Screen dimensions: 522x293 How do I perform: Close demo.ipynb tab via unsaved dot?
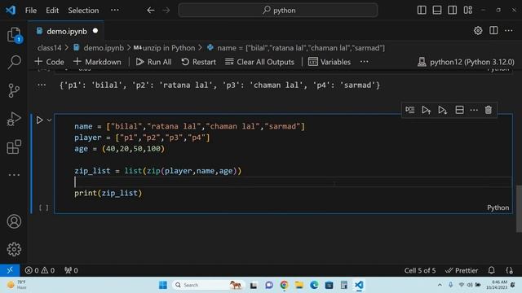(x=95, y=31)
